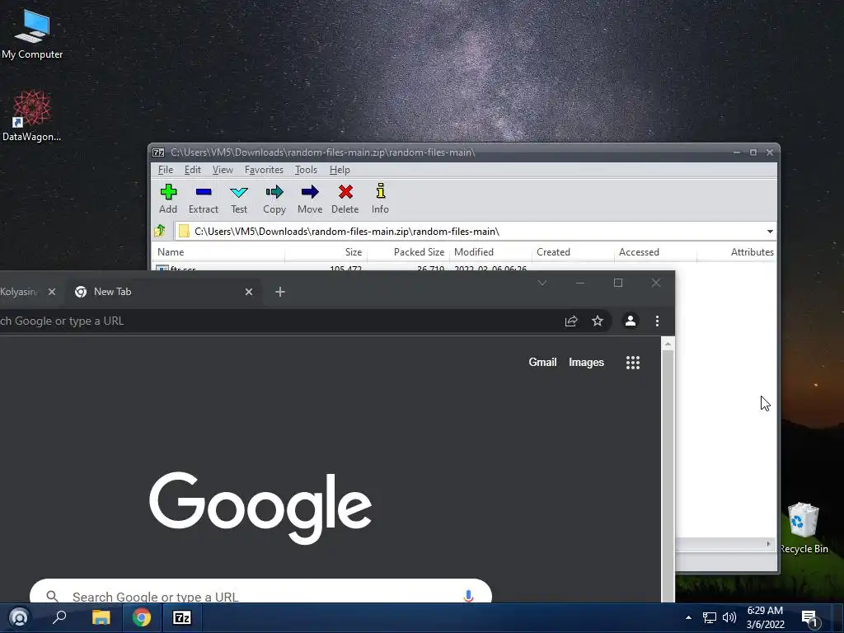Select DataWagon desktop shortcut
Viewport: 844px width, 633px height.
(32, 116)
